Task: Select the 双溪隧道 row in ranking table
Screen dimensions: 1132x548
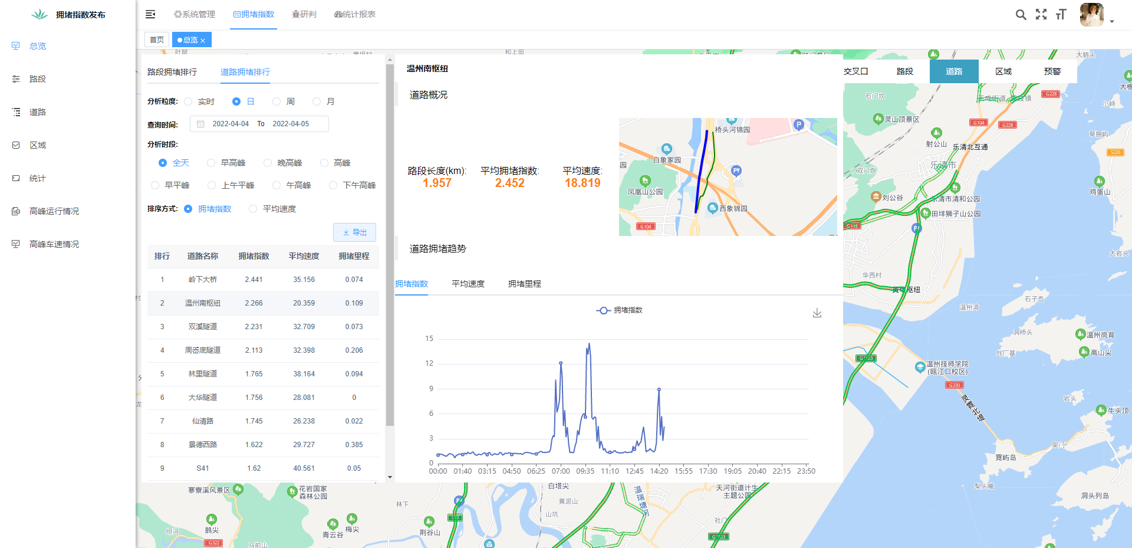Action: 203,327
